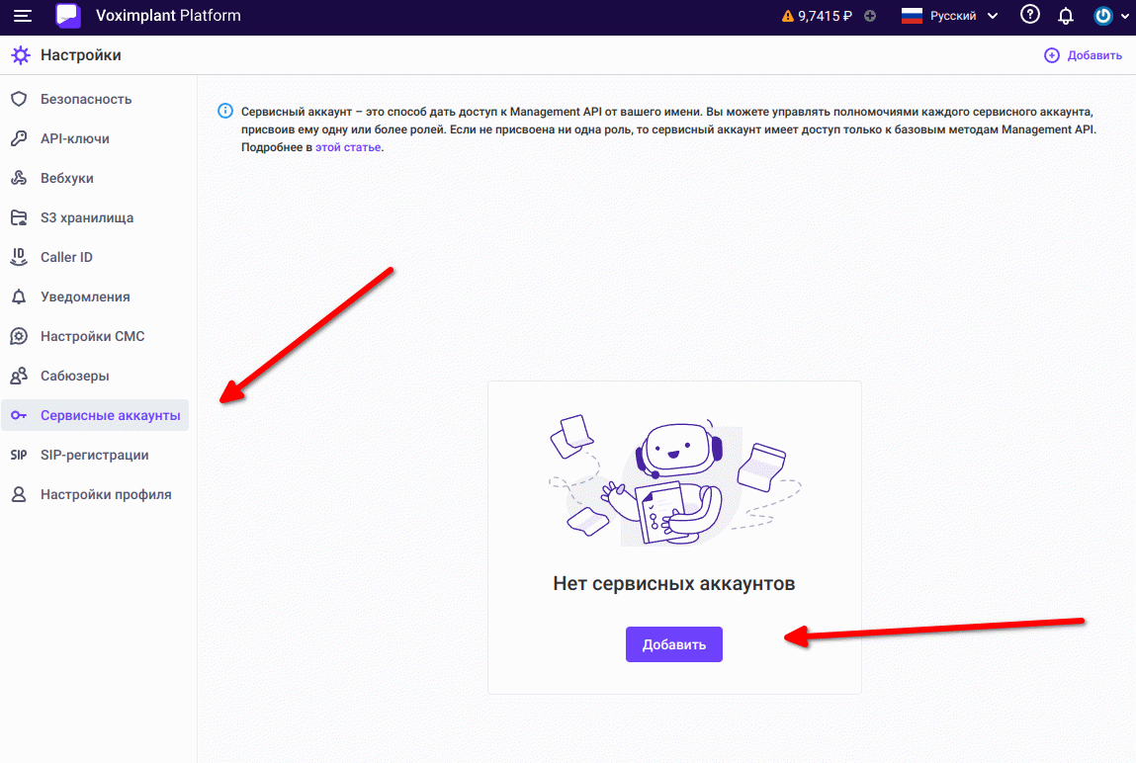Click the Russian flag icon
This screenshot has width=1136, height=763.
912,16
